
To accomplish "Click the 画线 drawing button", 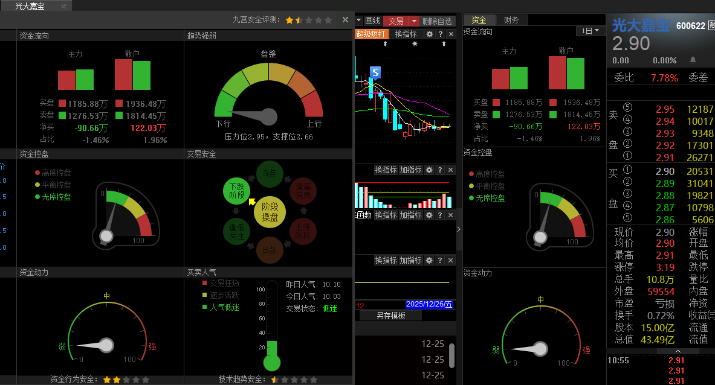I will pos(372,21).
